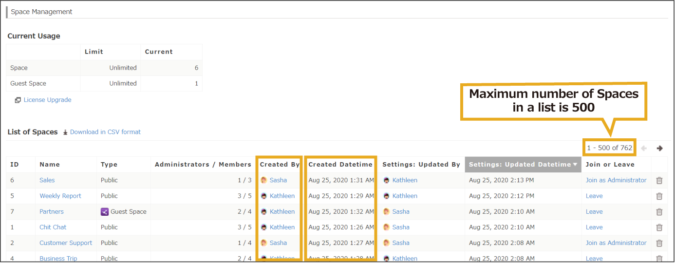Click trash icon for Weekly Report space
The image size is (675, 263).
click(659, 196)
